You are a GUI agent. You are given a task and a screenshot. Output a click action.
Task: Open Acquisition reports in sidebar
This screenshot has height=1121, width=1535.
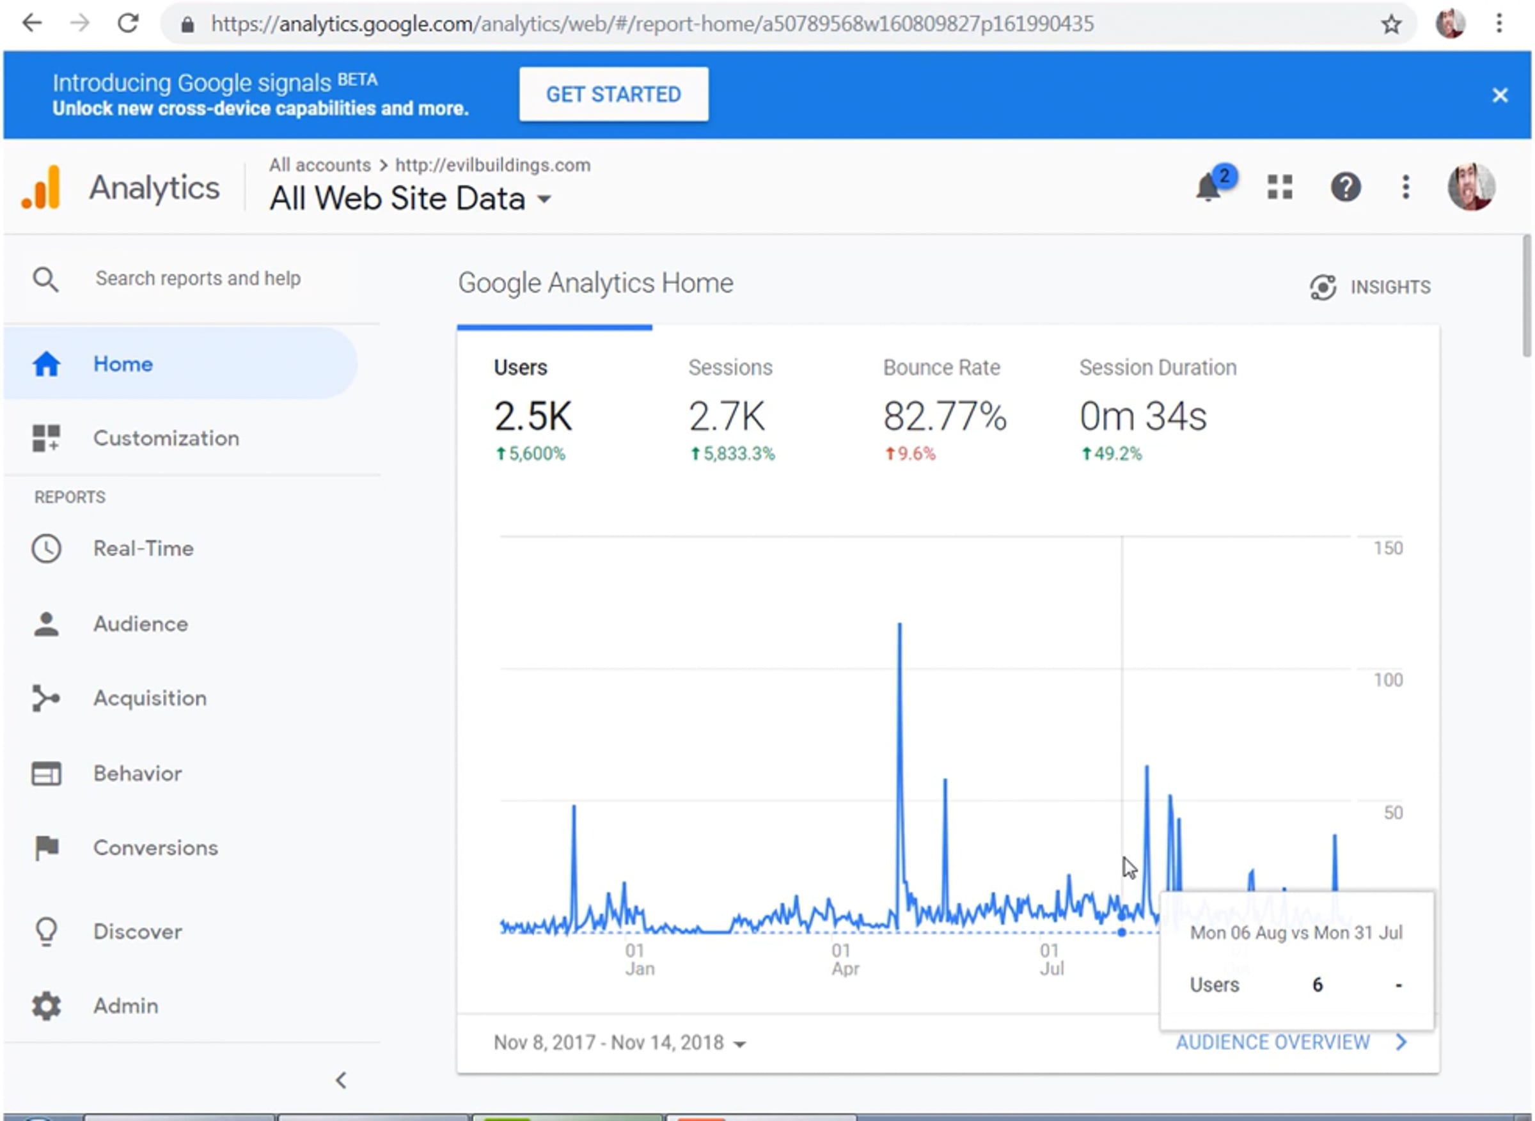pos(149,698)
